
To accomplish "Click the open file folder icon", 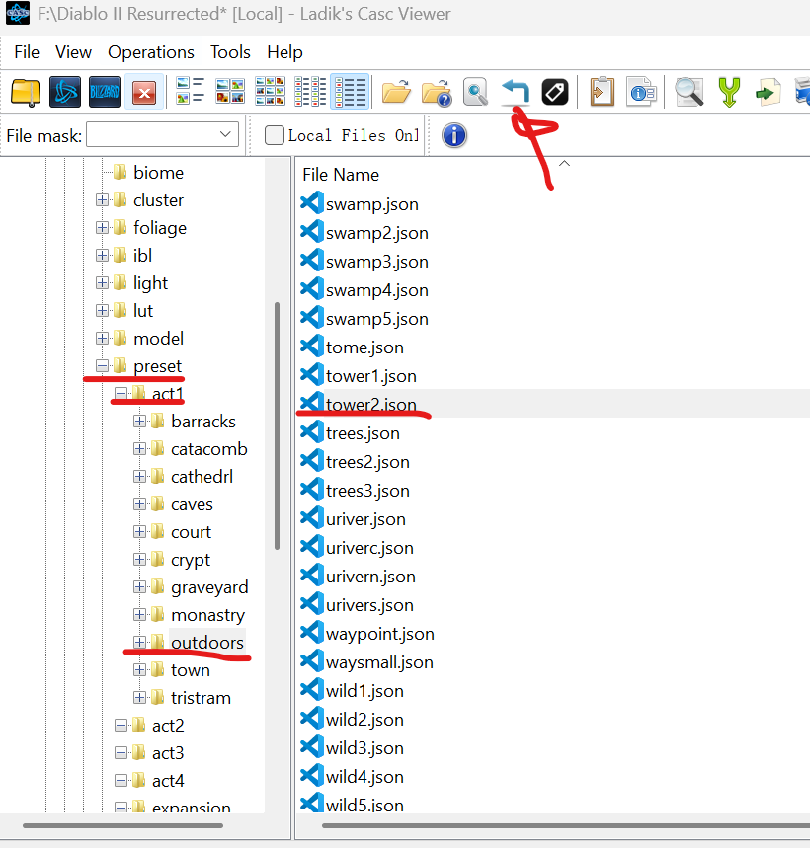I will (x=396, y=92).
